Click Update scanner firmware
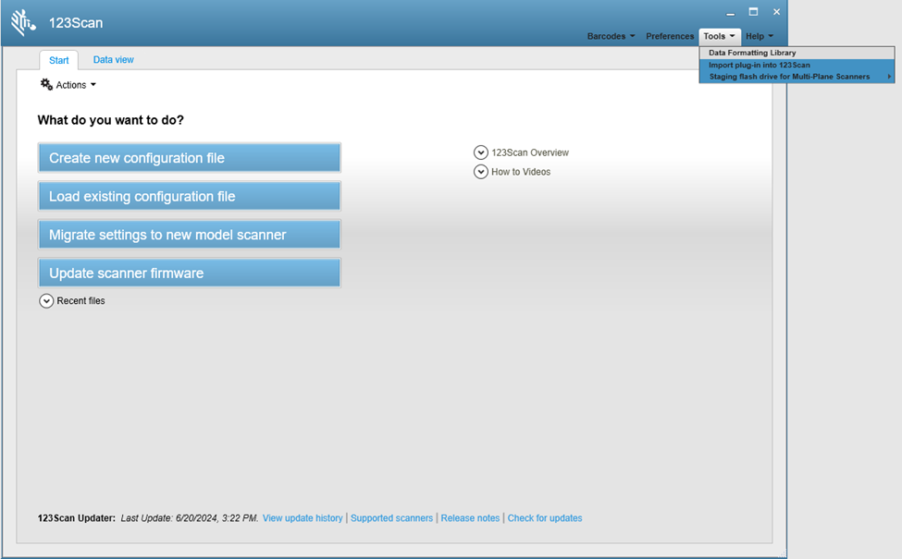 click(189, 272)
